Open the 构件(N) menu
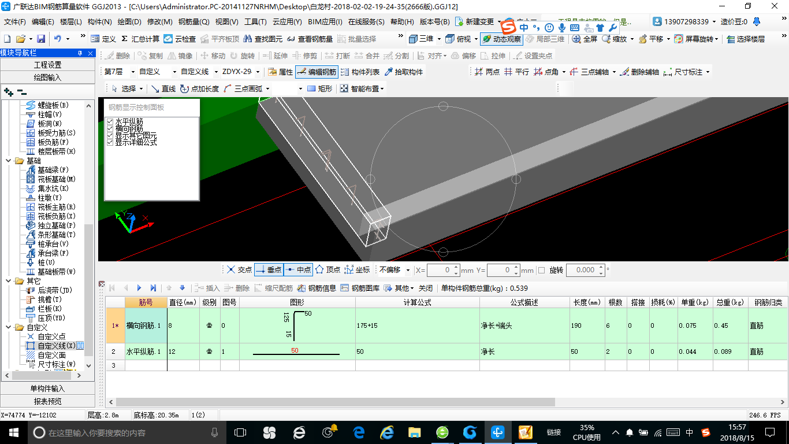Screen dimensions: 789x444 point(100,22)
